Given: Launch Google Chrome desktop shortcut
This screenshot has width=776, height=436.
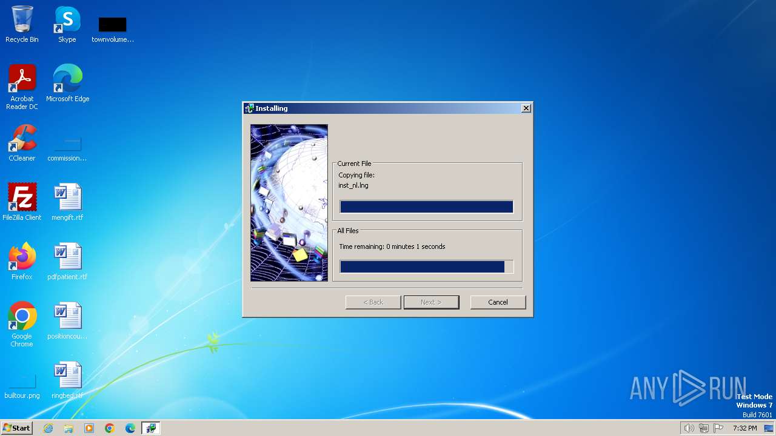Looking at the screenshot, I should click(x=22, y=325).
